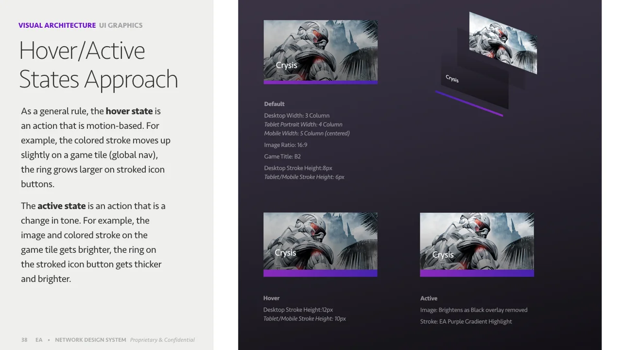The height and width of the screenshot is (350, 622).
Task: Click the Active section label
Action: (429, 298)
